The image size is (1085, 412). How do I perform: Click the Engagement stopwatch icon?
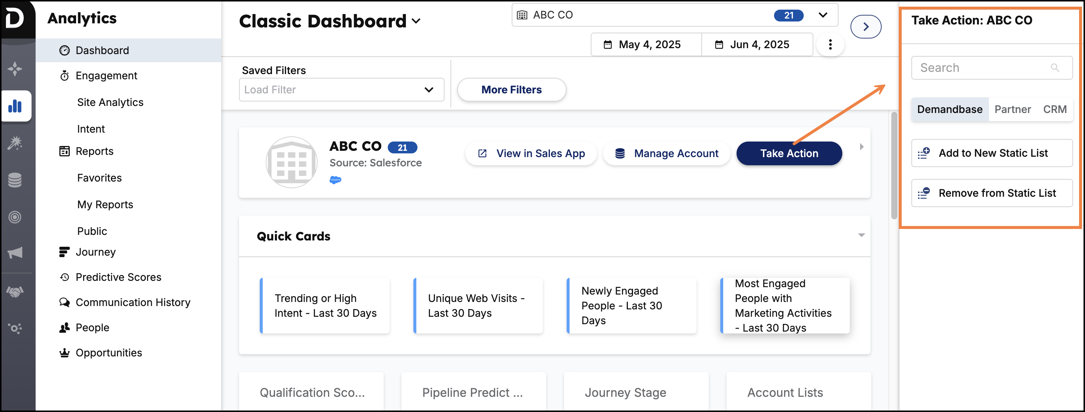(65, 76)
